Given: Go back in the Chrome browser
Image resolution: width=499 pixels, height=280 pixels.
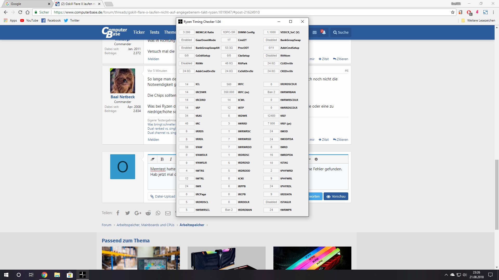Looking at the screenshot, I should pos(6,12).
